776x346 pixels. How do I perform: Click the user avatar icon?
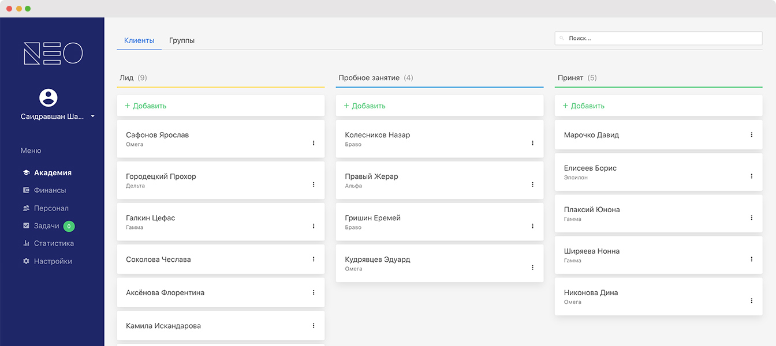coord(48,97)
